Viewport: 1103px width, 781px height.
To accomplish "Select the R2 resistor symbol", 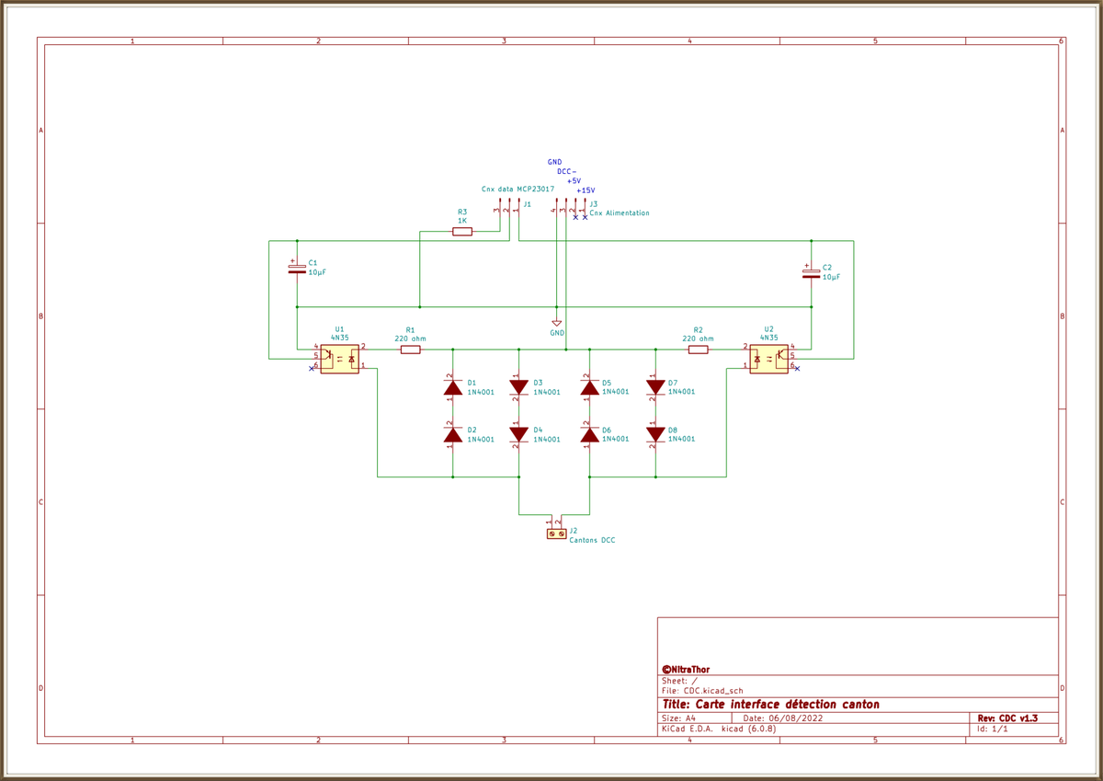I will [x=699, y=350].
